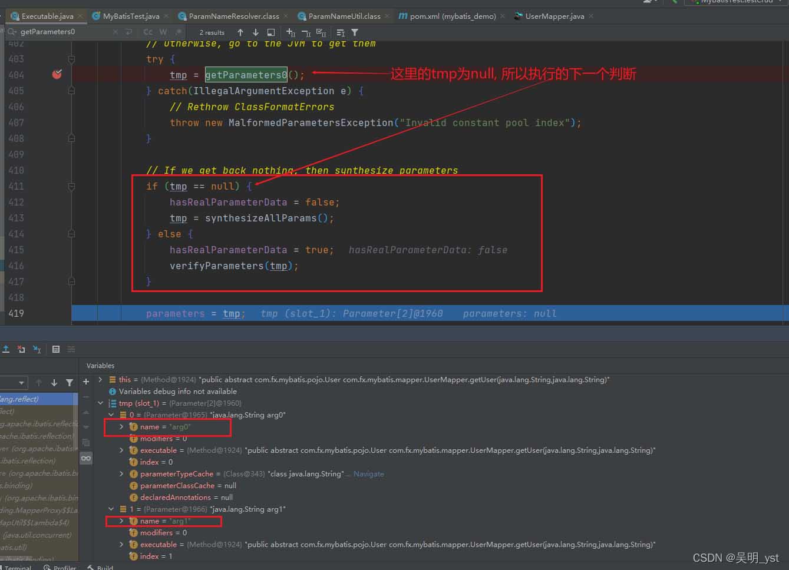789x570 pixels.
Task: Click frames filter funnel icon
Action: [x=70, y=383]
